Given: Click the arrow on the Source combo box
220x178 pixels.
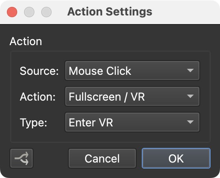Looking at the screenshot, I should click(190, 71).
